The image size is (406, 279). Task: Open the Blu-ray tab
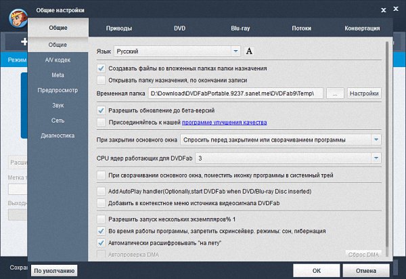[240, 28]
